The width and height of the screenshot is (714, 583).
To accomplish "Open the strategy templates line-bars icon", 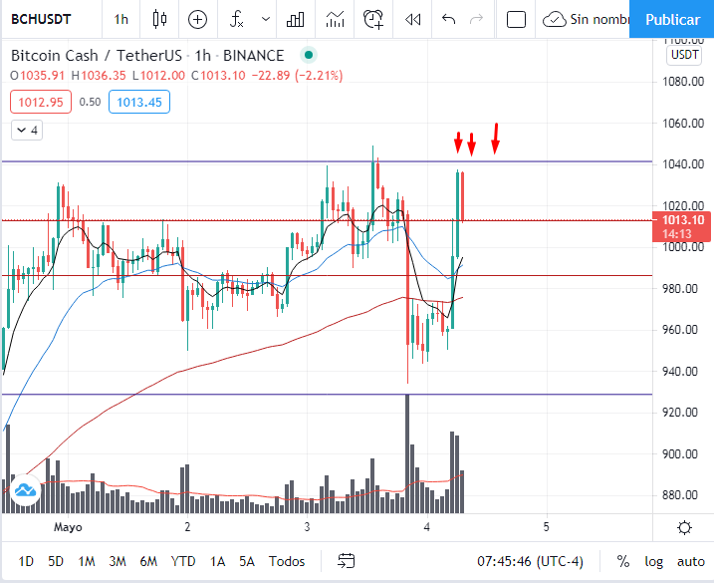I will (336, 20).
